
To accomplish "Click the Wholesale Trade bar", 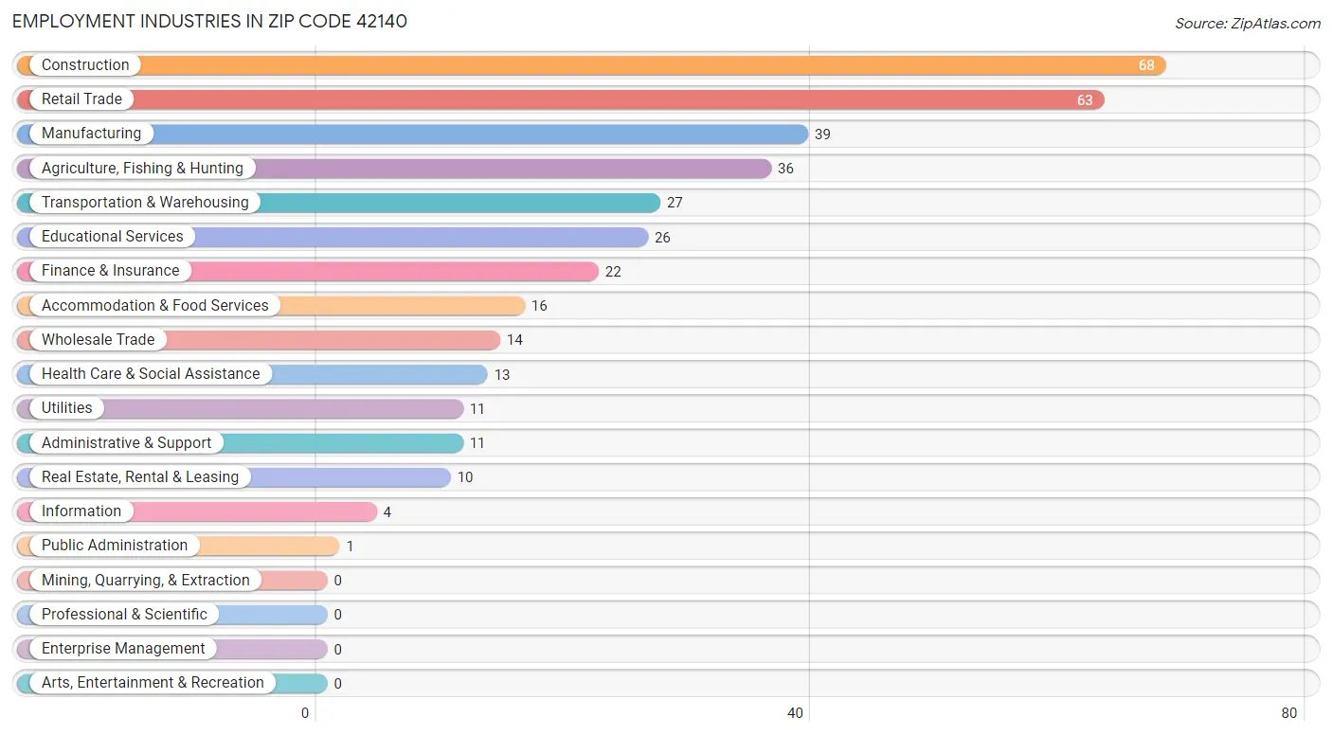I will [x=259, y=339].
